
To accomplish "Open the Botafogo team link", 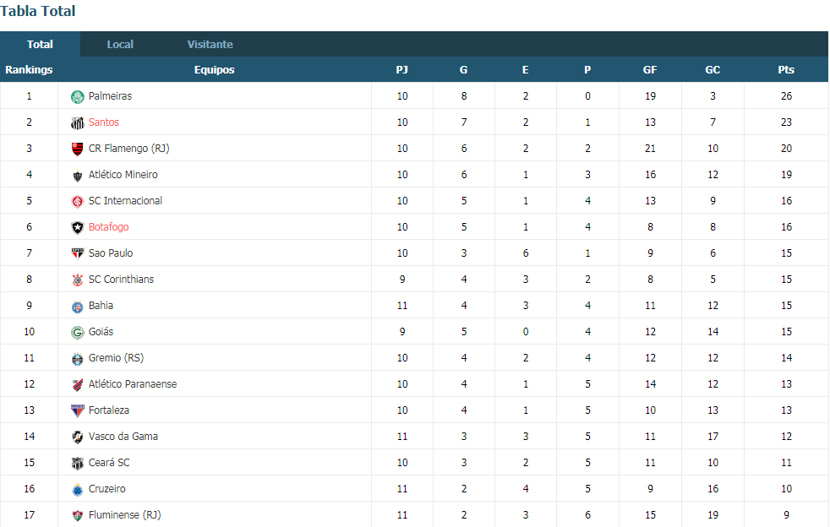I will click(x=108, y=227).
